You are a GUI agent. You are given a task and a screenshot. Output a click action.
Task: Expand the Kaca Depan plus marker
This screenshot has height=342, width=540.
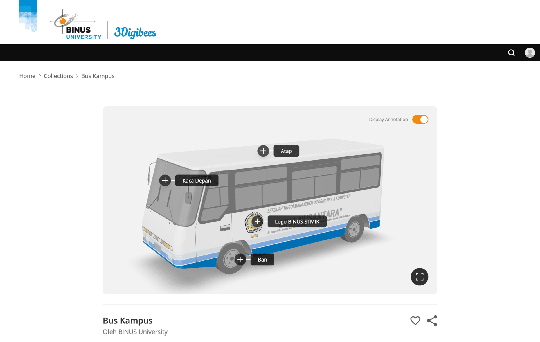[165, 180]
